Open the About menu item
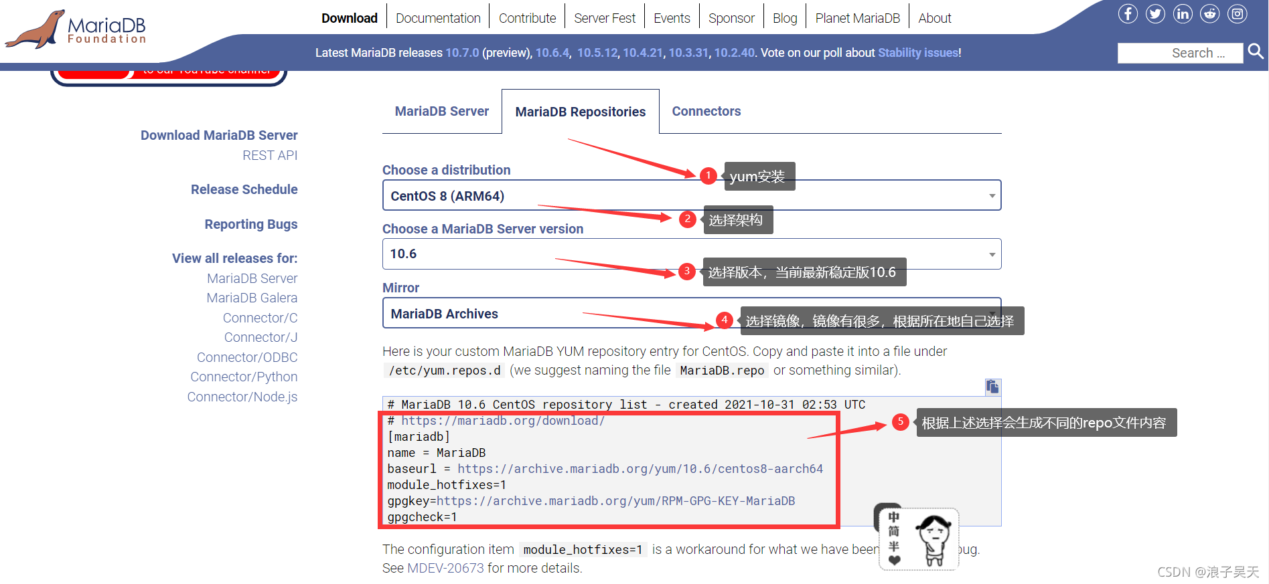The width and height of the screenshot is (1269, 584). coord(935,18)
